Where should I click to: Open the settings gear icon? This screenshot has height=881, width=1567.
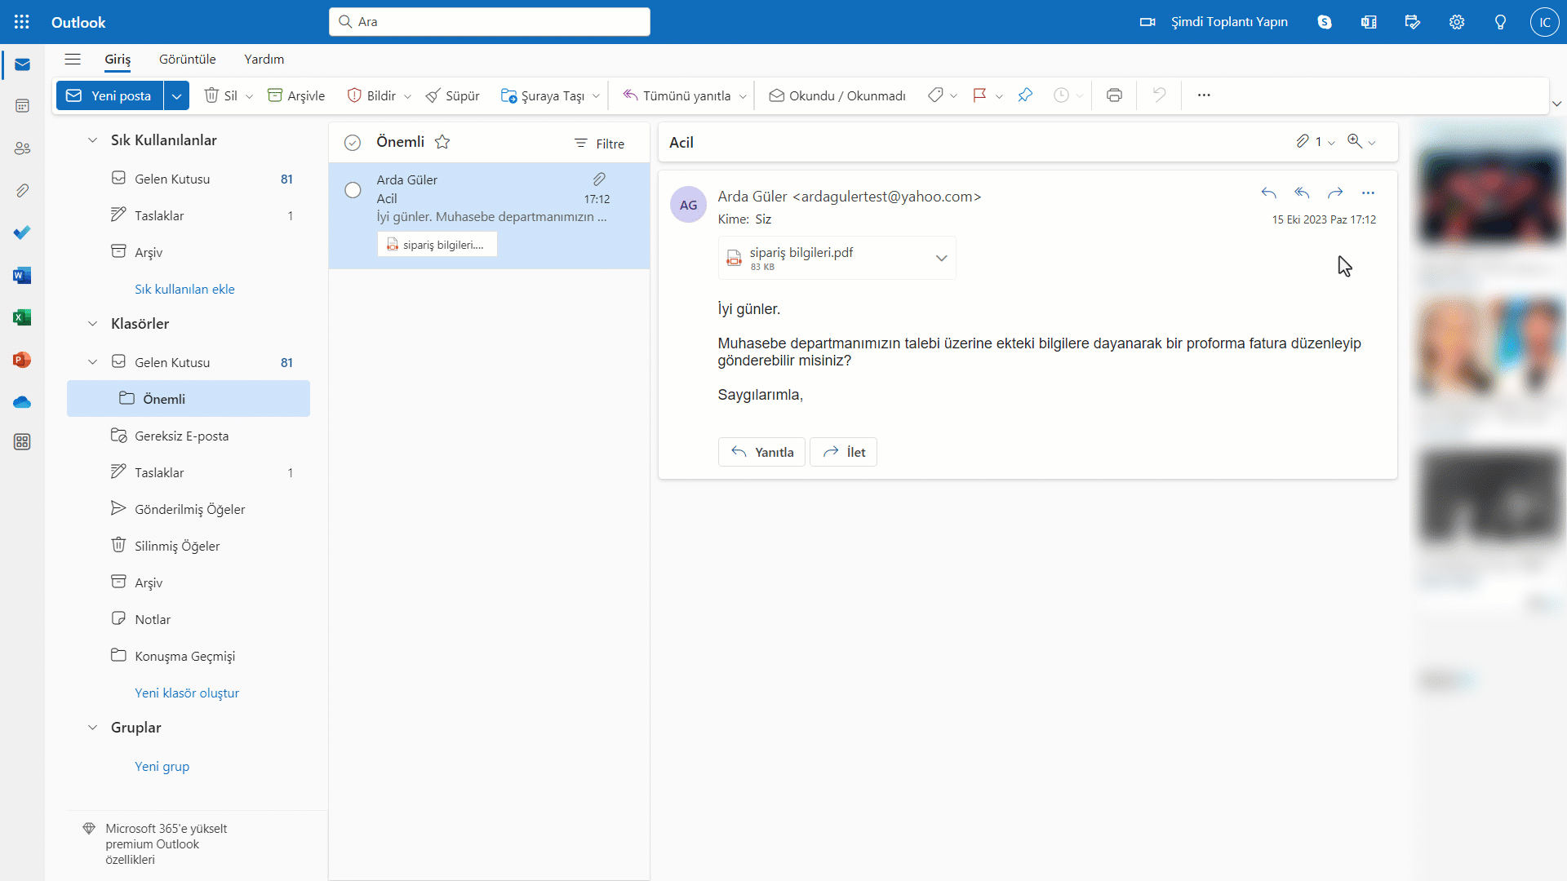(x=1456, y=22)
